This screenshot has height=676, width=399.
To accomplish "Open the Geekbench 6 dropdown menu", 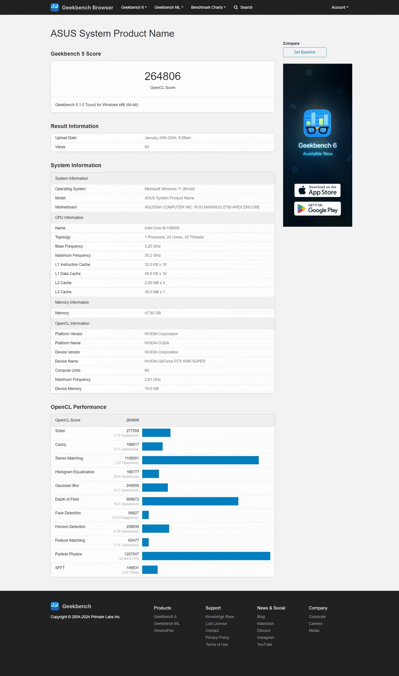I will 134,7.
